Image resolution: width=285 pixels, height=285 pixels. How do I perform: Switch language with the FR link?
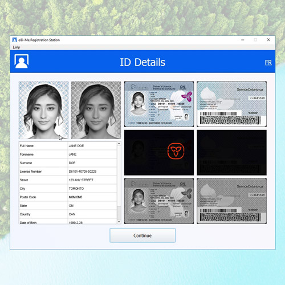[x=268, y=63]
